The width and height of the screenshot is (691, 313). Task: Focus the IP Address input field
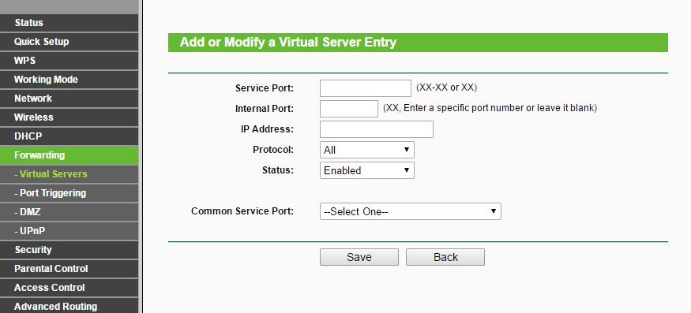[377, 129]
